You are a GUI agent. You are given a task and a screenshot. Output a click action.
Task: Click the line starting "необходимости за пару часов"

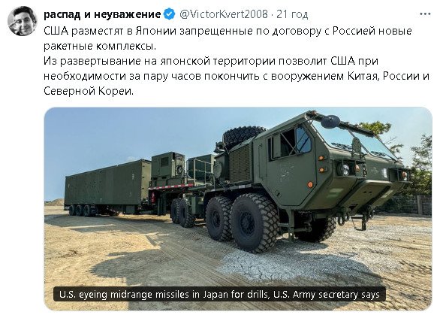(237, 76)
